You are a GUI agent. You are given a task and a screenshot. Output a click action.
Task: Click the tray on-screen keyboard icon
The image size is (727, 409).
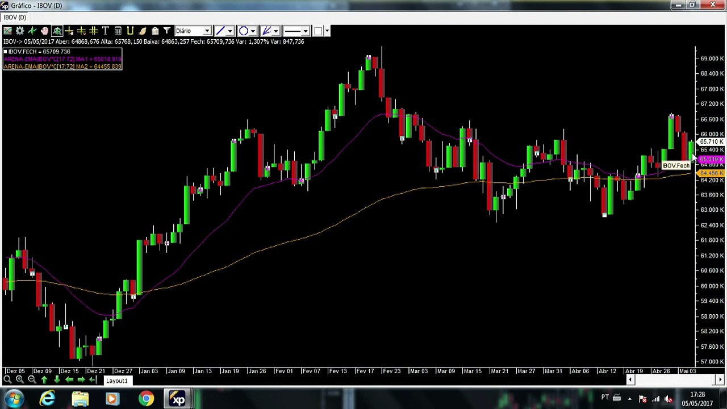(617, 398)
